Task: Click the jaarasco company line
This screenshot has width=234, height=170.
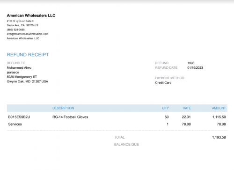Action: click(13, 72)
